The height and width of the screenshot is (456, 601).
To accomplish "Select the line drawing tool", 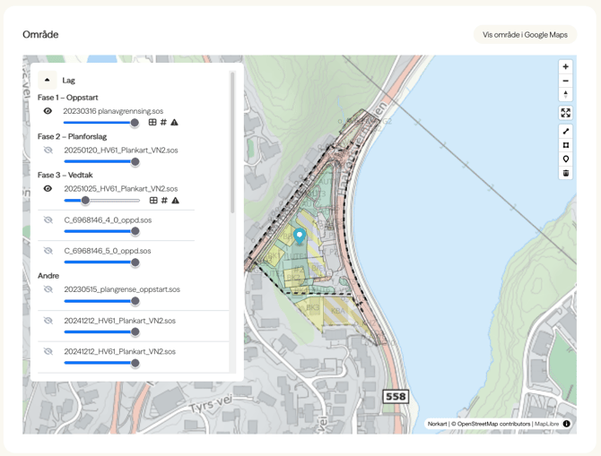I will (565, 132).
